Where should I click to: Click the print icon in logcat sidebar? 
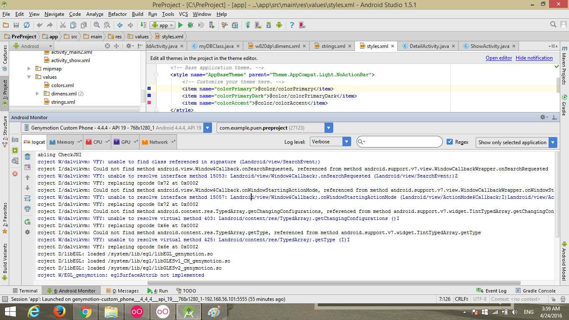27,209
